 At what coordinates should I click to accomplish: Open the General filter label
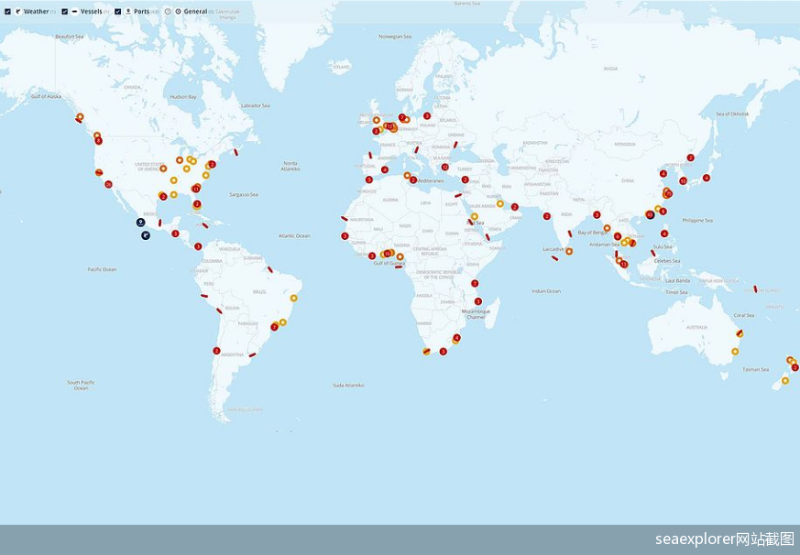[195, 11]
